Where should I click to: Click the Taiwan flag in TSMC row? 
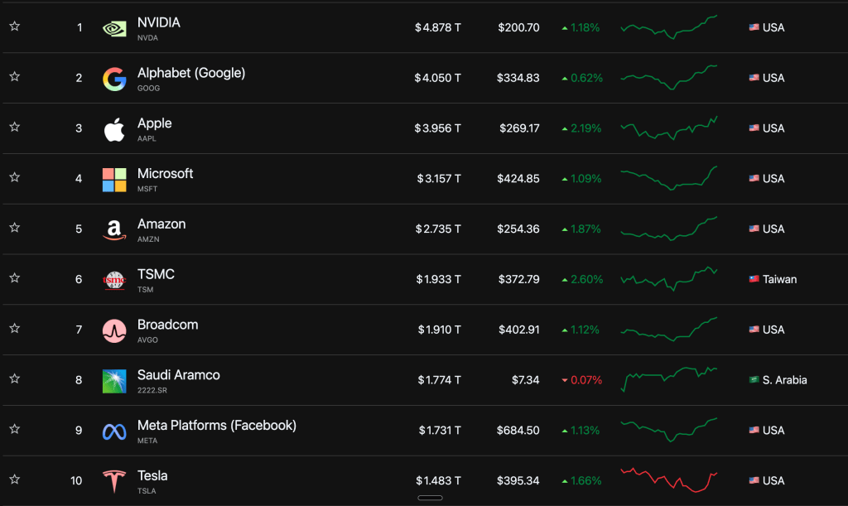point(754,279)
